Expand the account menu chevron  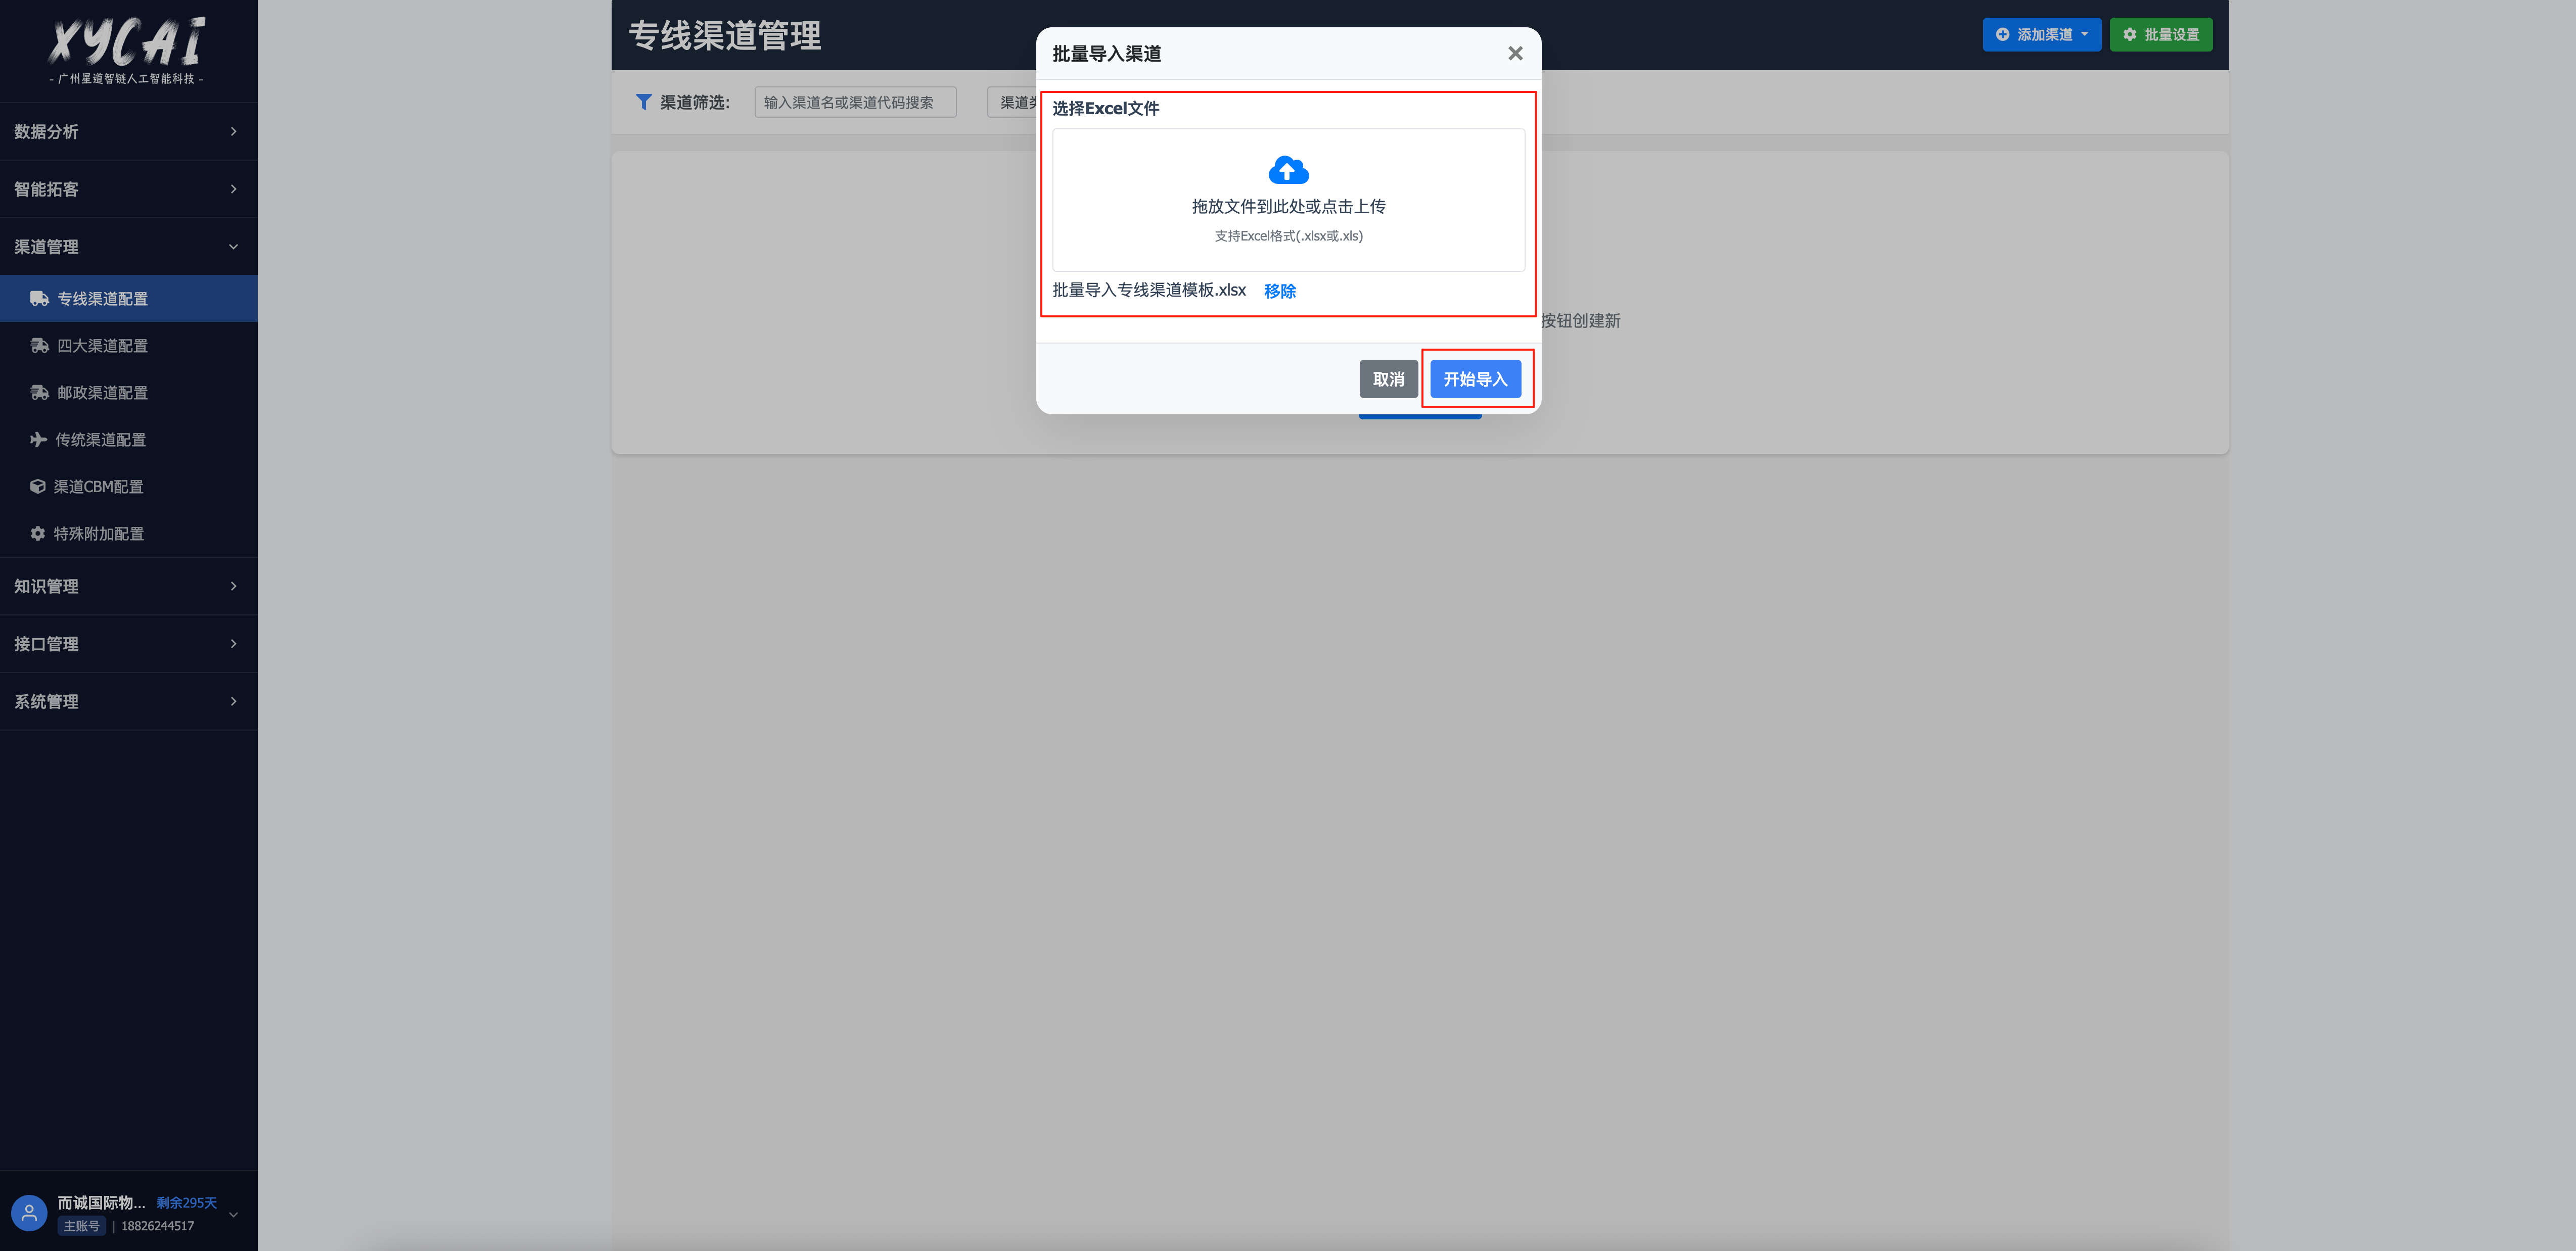coord(234,1214)
